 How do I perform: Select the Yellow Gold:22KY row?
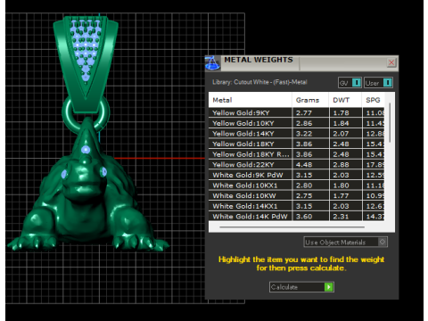tap(296, 165)
